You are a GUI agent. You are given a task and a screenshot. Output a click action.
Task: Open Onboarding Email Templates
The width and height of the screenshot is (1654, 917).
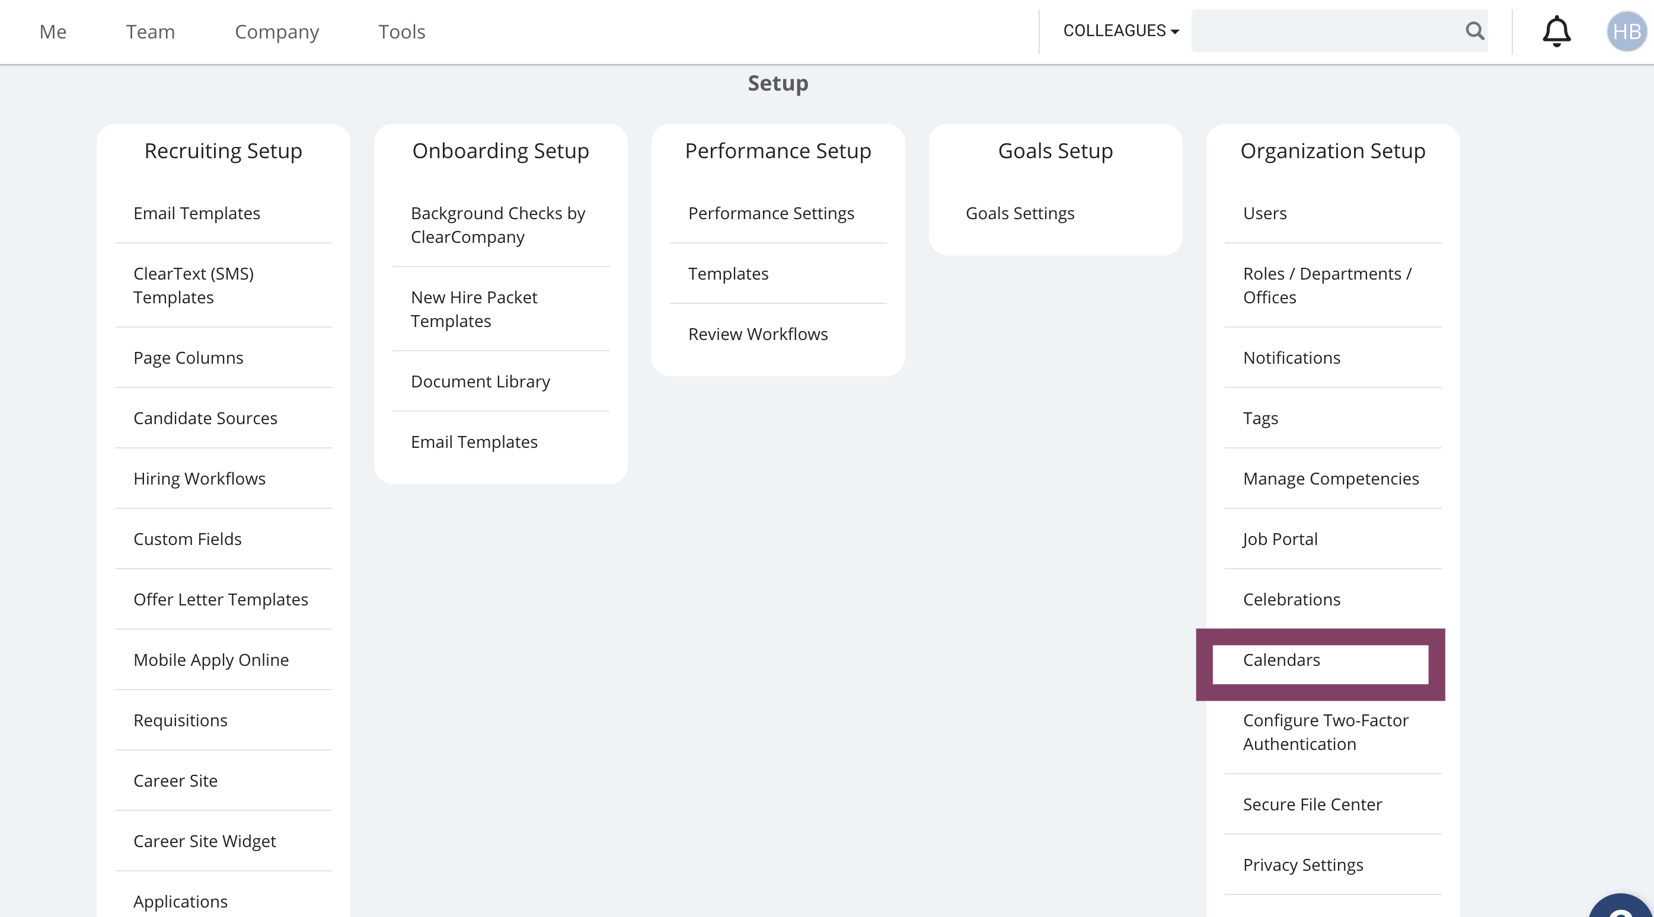(474, 441)
